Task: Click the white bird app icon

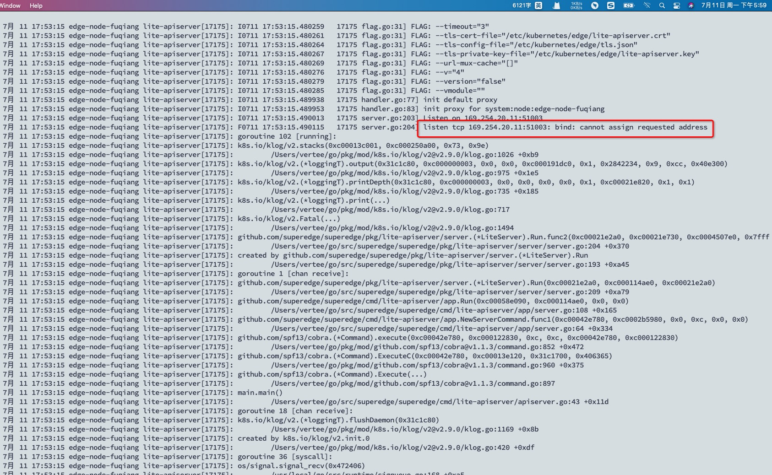Action: click(x=595, y=5)
